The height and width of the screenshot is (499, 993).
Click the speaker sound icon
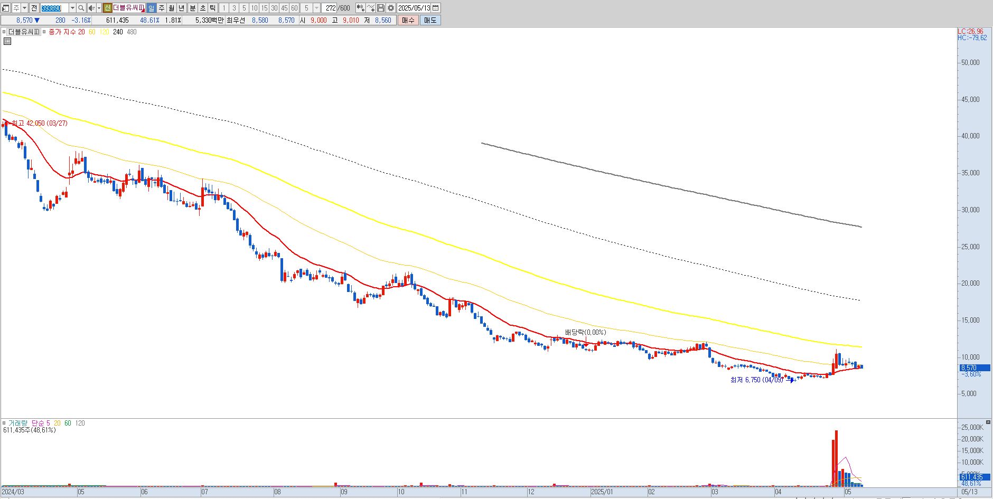click(91, 8)
